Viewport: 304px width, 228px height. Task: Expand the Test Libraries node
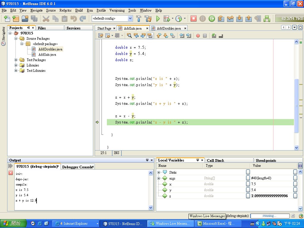(x=16, y=71)
